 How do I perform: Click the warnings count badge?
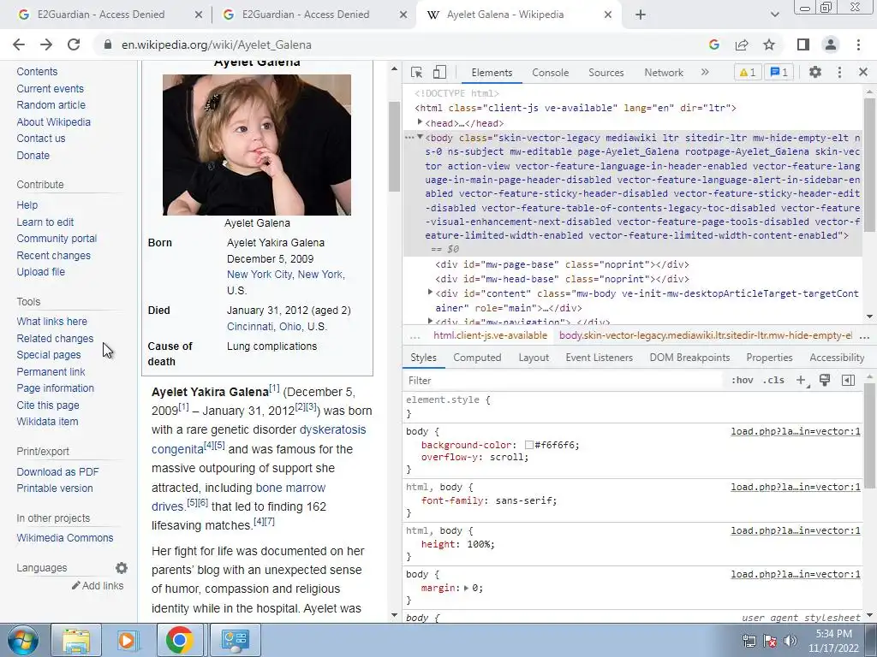point(748,72)
